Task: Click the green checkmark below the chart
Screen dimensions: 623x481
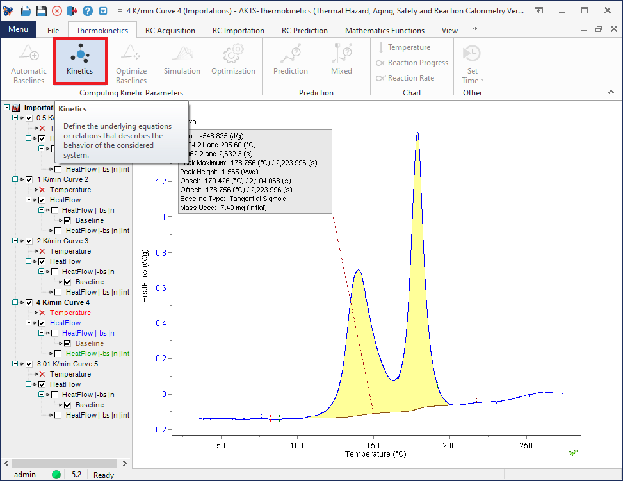Action: point(573,452)
